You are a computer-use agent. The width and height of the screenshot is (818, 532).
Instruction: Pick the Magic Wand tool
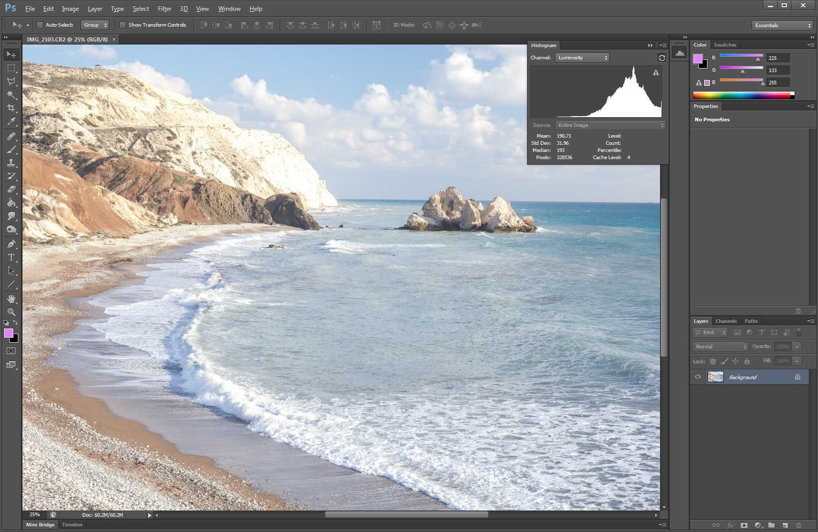(x=11, y=95)
